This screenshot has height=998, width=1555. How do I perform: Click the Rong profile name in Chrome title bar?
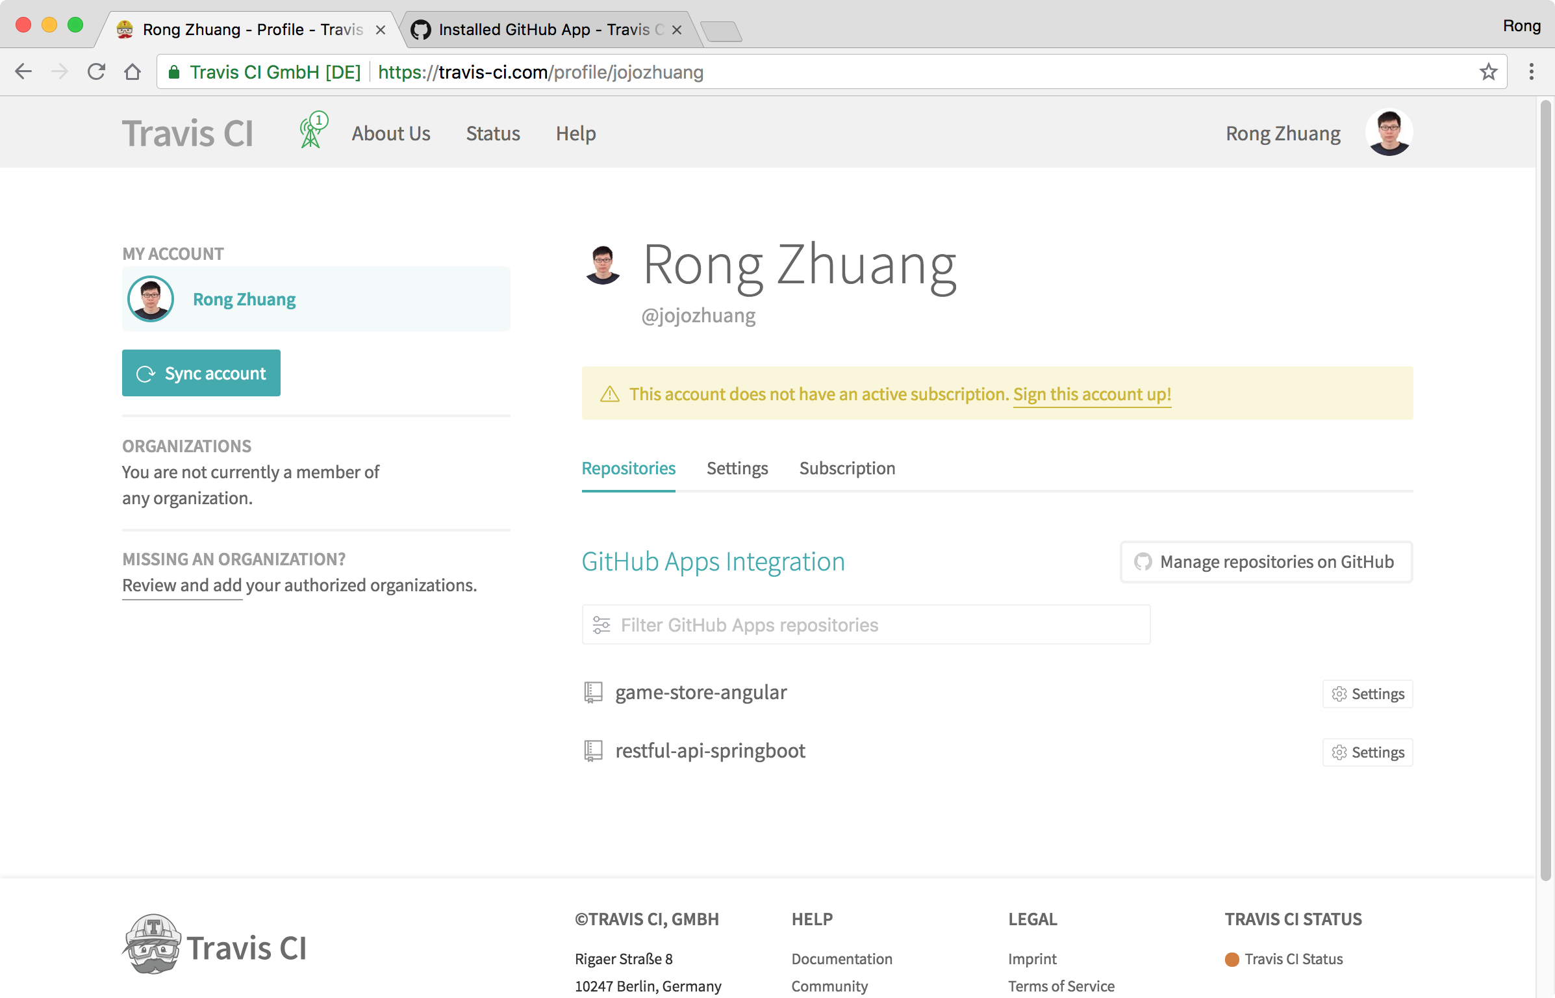1521,26
